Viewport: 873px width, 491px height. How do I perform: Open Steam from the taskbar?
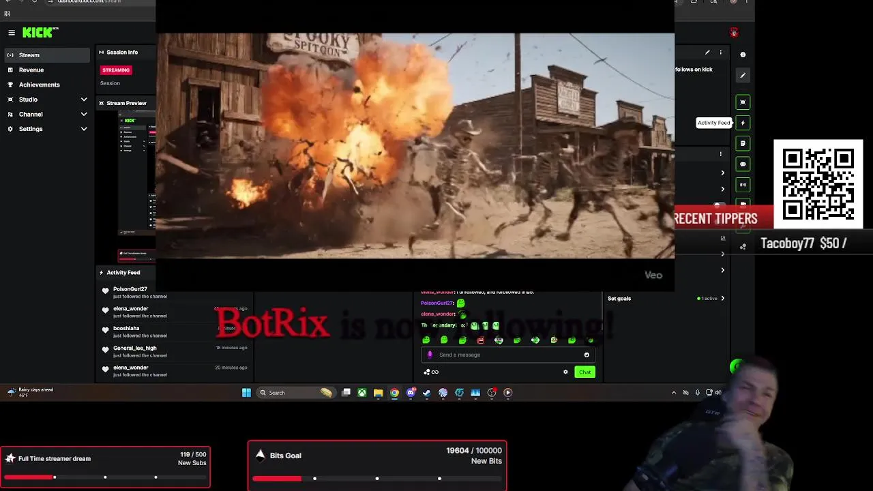[427, 393]
